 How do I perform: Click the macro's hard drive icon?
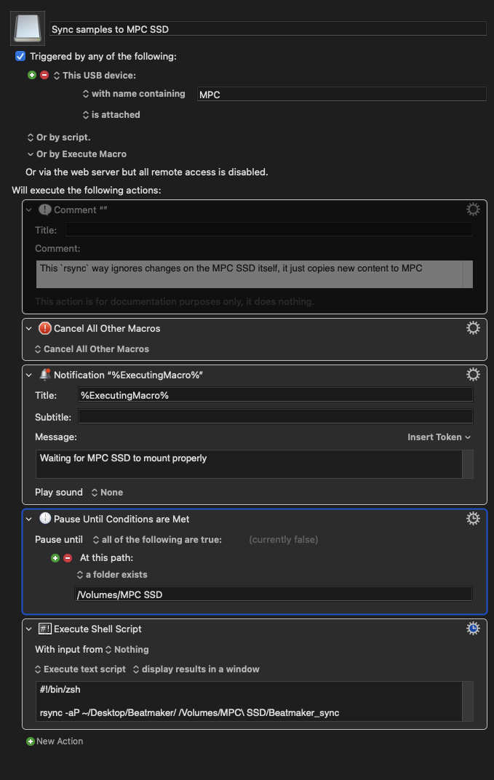pos(28,28)
